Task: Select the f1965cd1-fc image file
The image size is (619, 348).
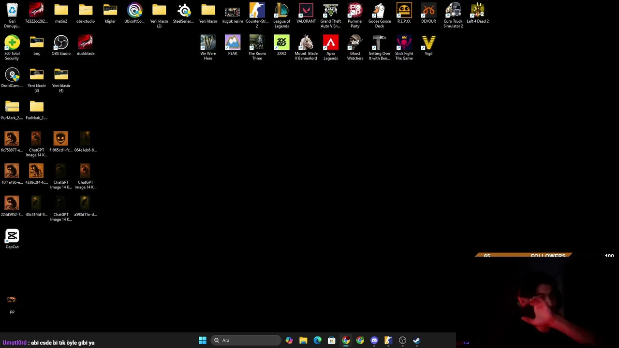Action: click(x=61, y=143)
